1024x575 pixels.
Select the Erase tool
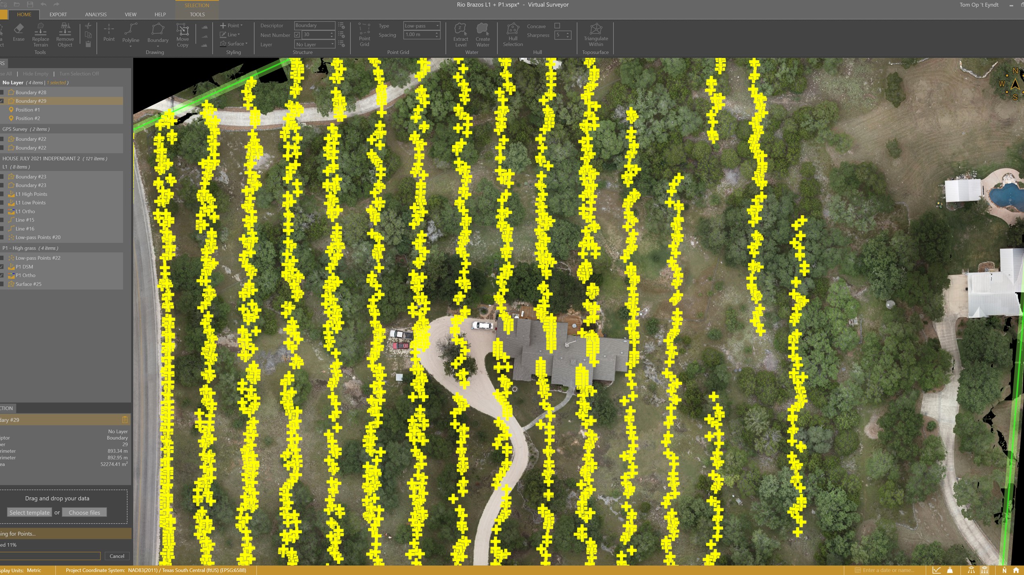19,32
